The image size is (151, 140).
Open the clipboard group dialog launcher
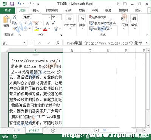pos(20,35)
